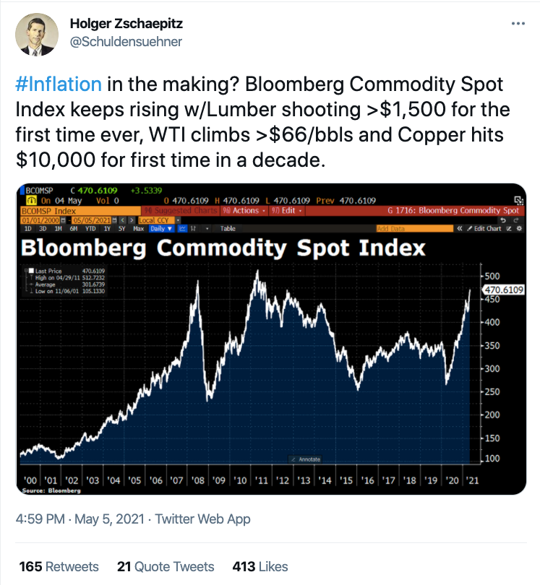Select the Max range tab in chart
The width and height of the screenshot is (540, 585).
click(138, 229)
